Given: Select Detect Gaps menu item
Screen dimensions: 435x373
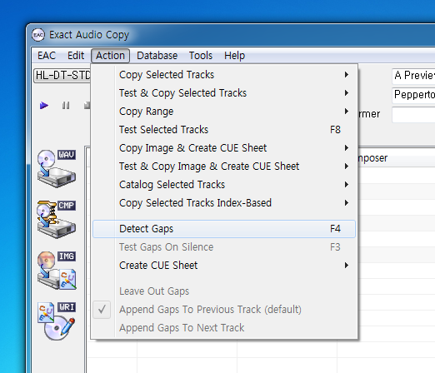Looking at the screenshot, I should (x=224, y=229).
